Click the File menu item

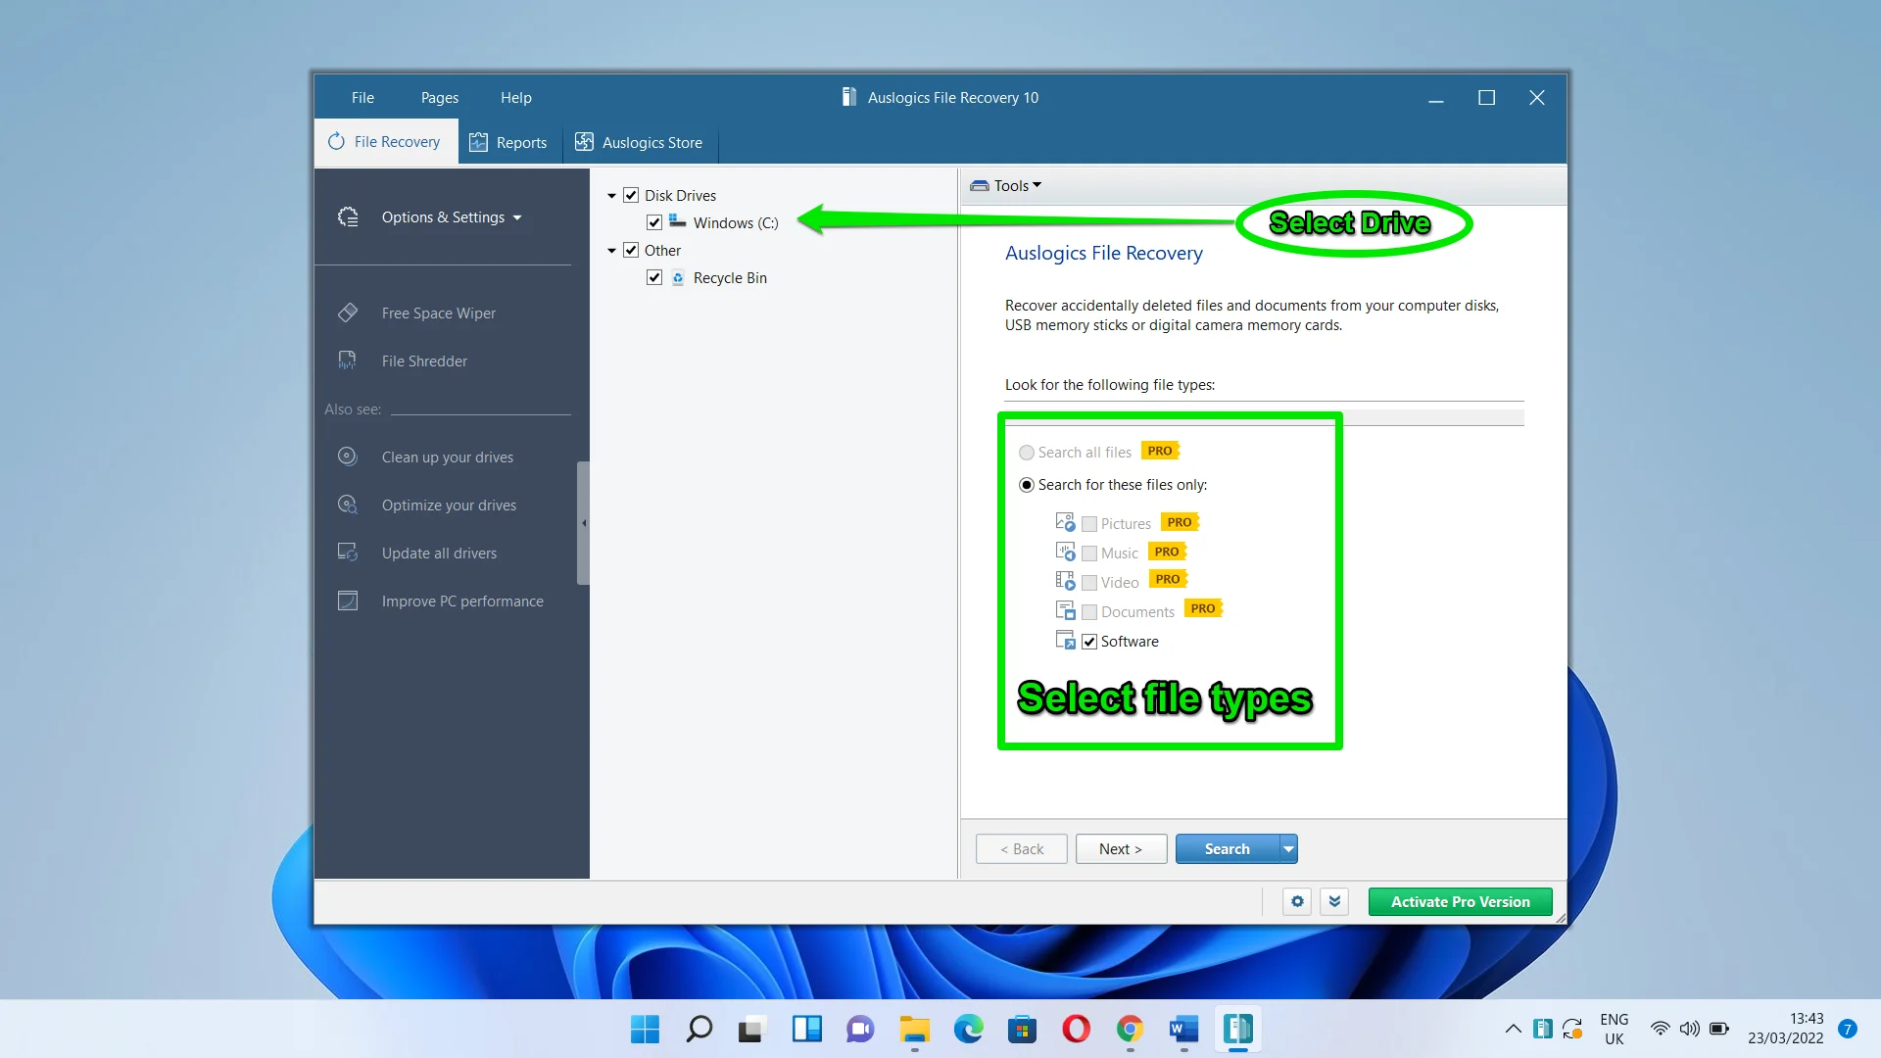tap(363, 97)
